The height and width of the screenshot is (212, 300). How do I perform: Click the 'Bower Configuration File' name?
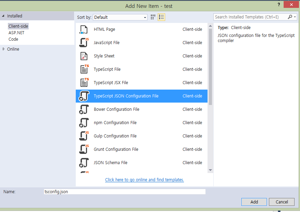coord(116,109)
